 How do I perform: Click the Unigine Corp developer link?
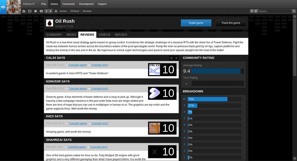[64, 26]
